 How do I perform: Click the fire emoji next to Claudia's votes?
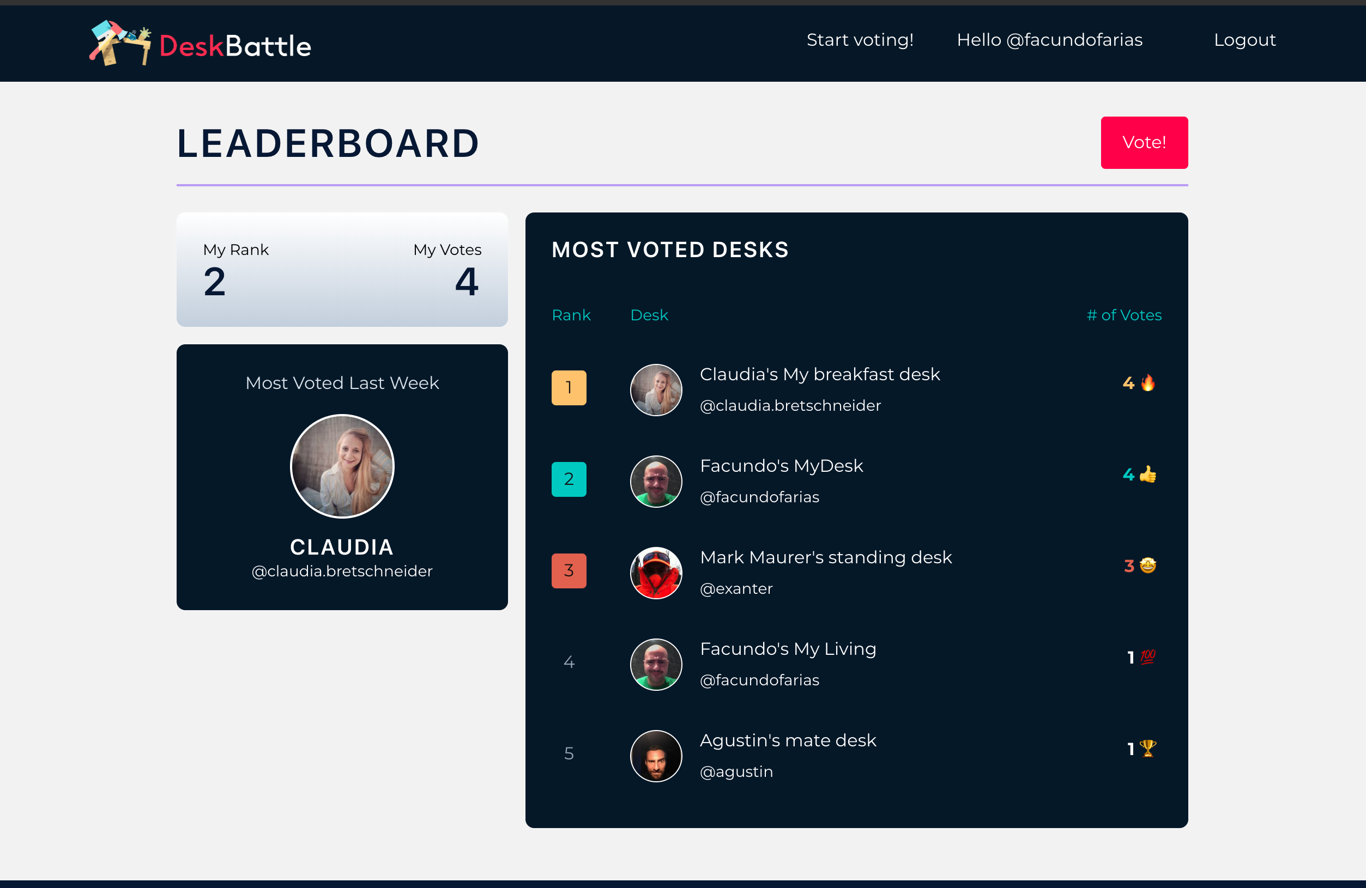[1148, 382]
